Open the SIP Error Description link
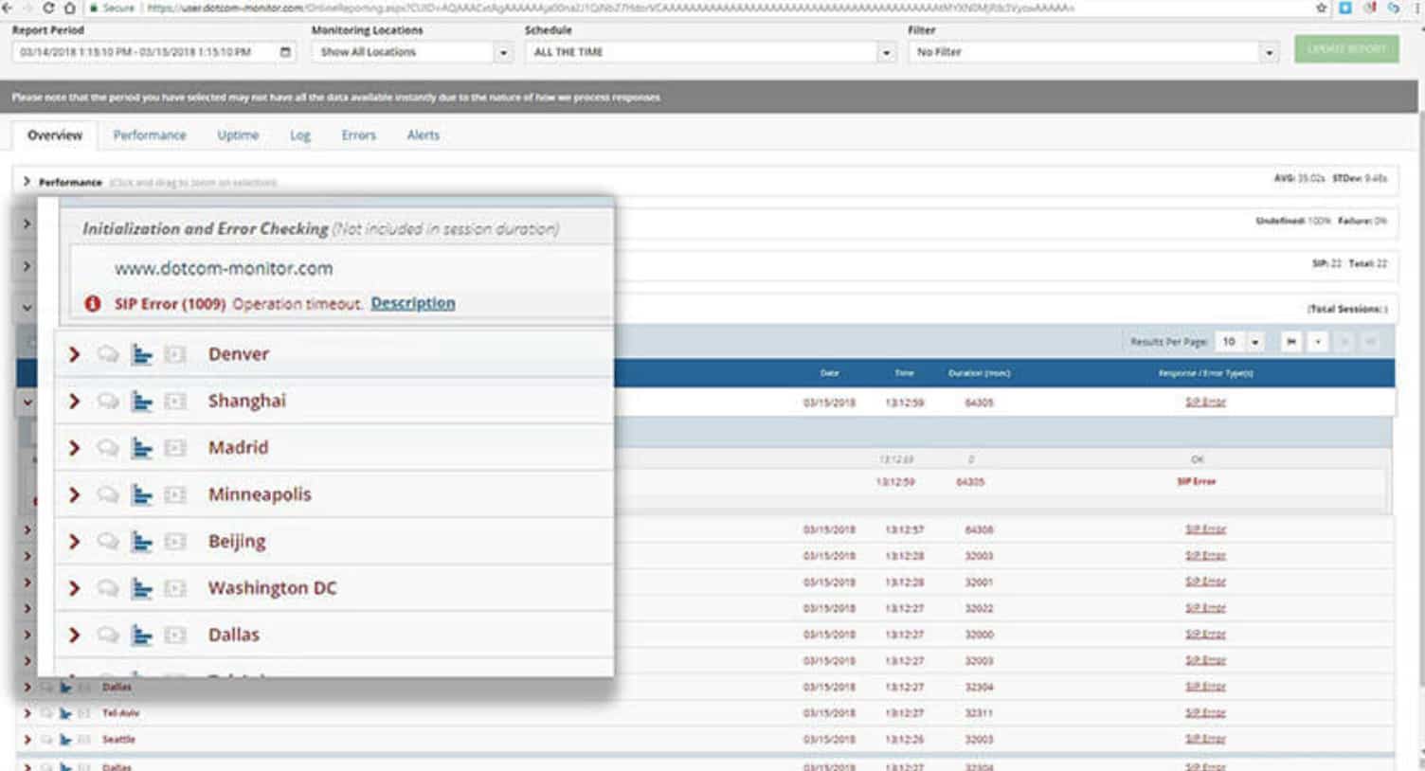The width and height of the screenshot is (1425, 771). coord(413,303)
